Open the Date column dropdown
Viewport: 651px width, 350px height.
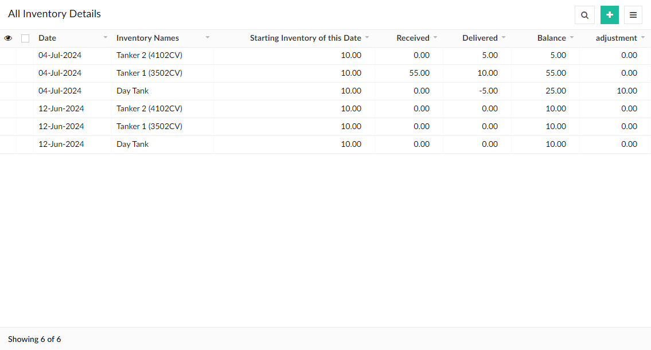(x=105, y=38)
